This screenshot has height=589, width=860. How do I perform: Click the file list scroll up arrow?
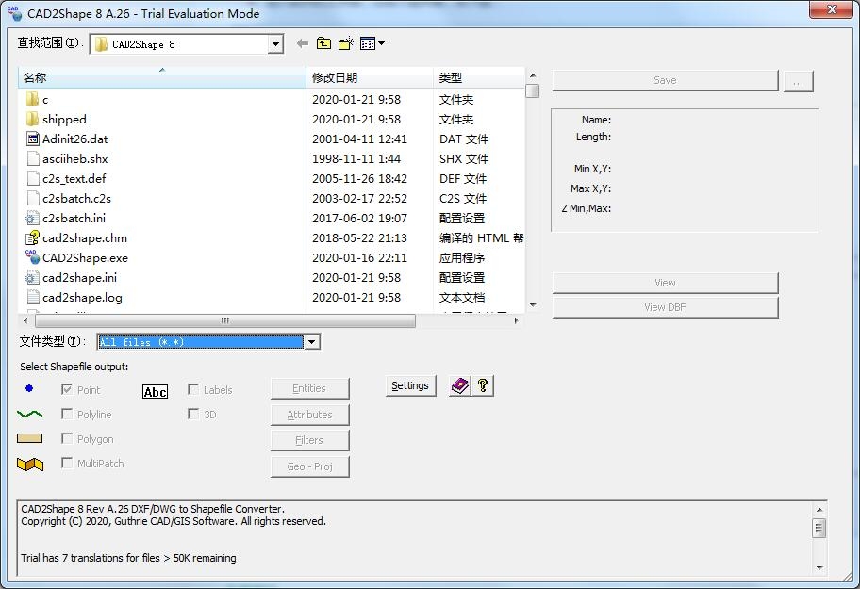(x=533, y=75)
